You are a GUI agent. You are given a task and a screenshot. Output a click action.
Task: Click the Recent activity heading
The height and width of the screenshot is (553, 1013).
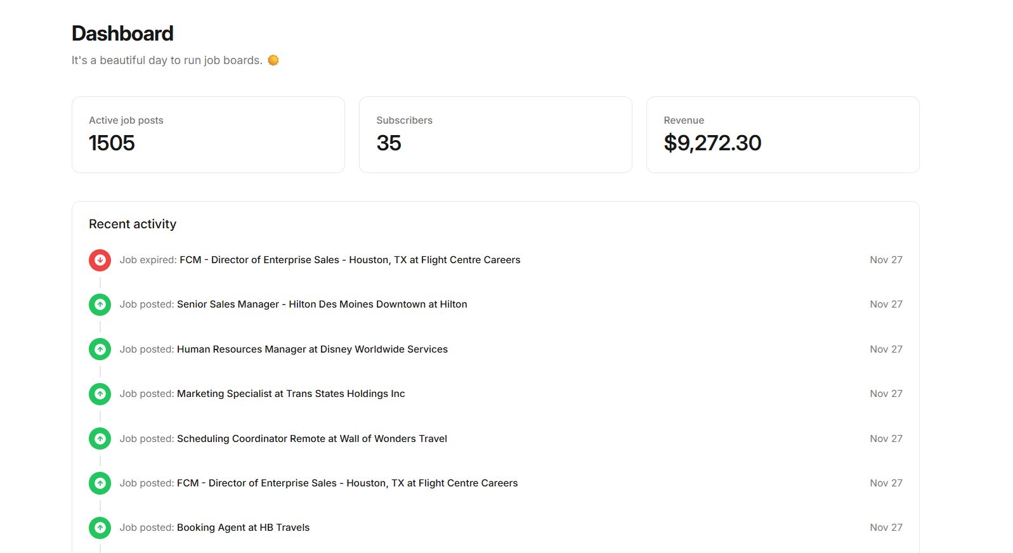(133, 224)
